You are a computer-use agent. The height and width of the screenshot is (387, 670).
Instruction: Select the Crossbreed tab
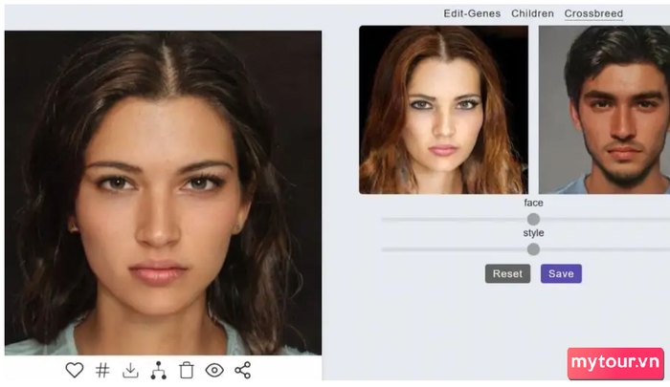[x=593, y=13]
